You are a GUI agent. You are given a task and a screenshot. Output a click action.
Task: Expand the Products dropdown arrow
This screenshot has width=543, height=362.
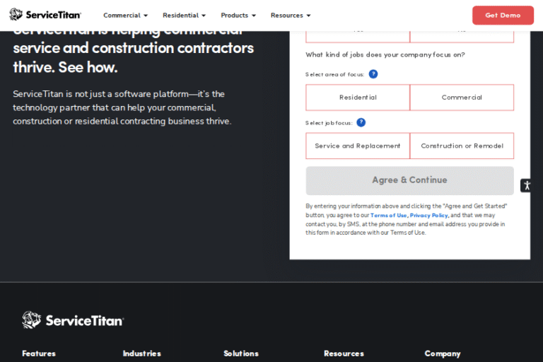click(254, 16)
